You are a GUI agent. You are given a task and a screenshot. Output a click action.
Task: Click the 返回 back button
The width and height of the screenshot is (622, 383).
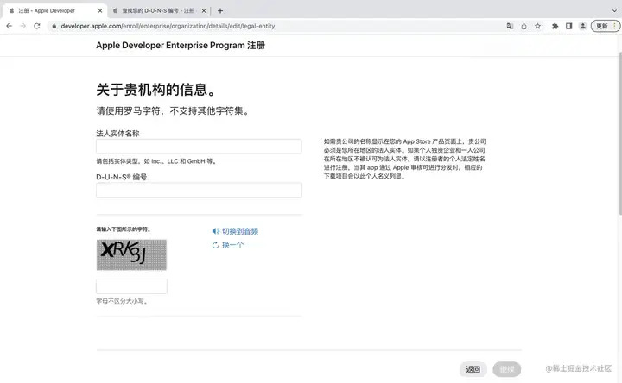473,369
